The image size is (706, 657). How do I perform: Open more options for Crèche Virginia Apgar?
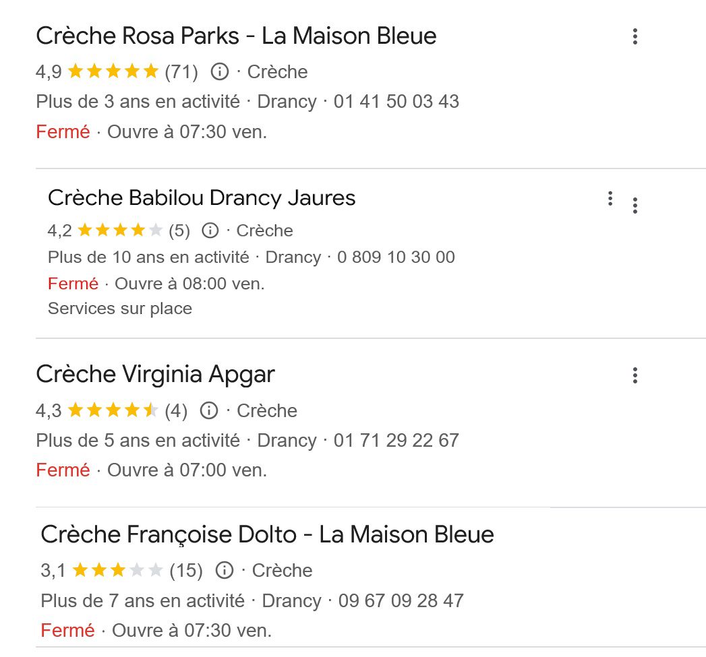coord(635,375)
